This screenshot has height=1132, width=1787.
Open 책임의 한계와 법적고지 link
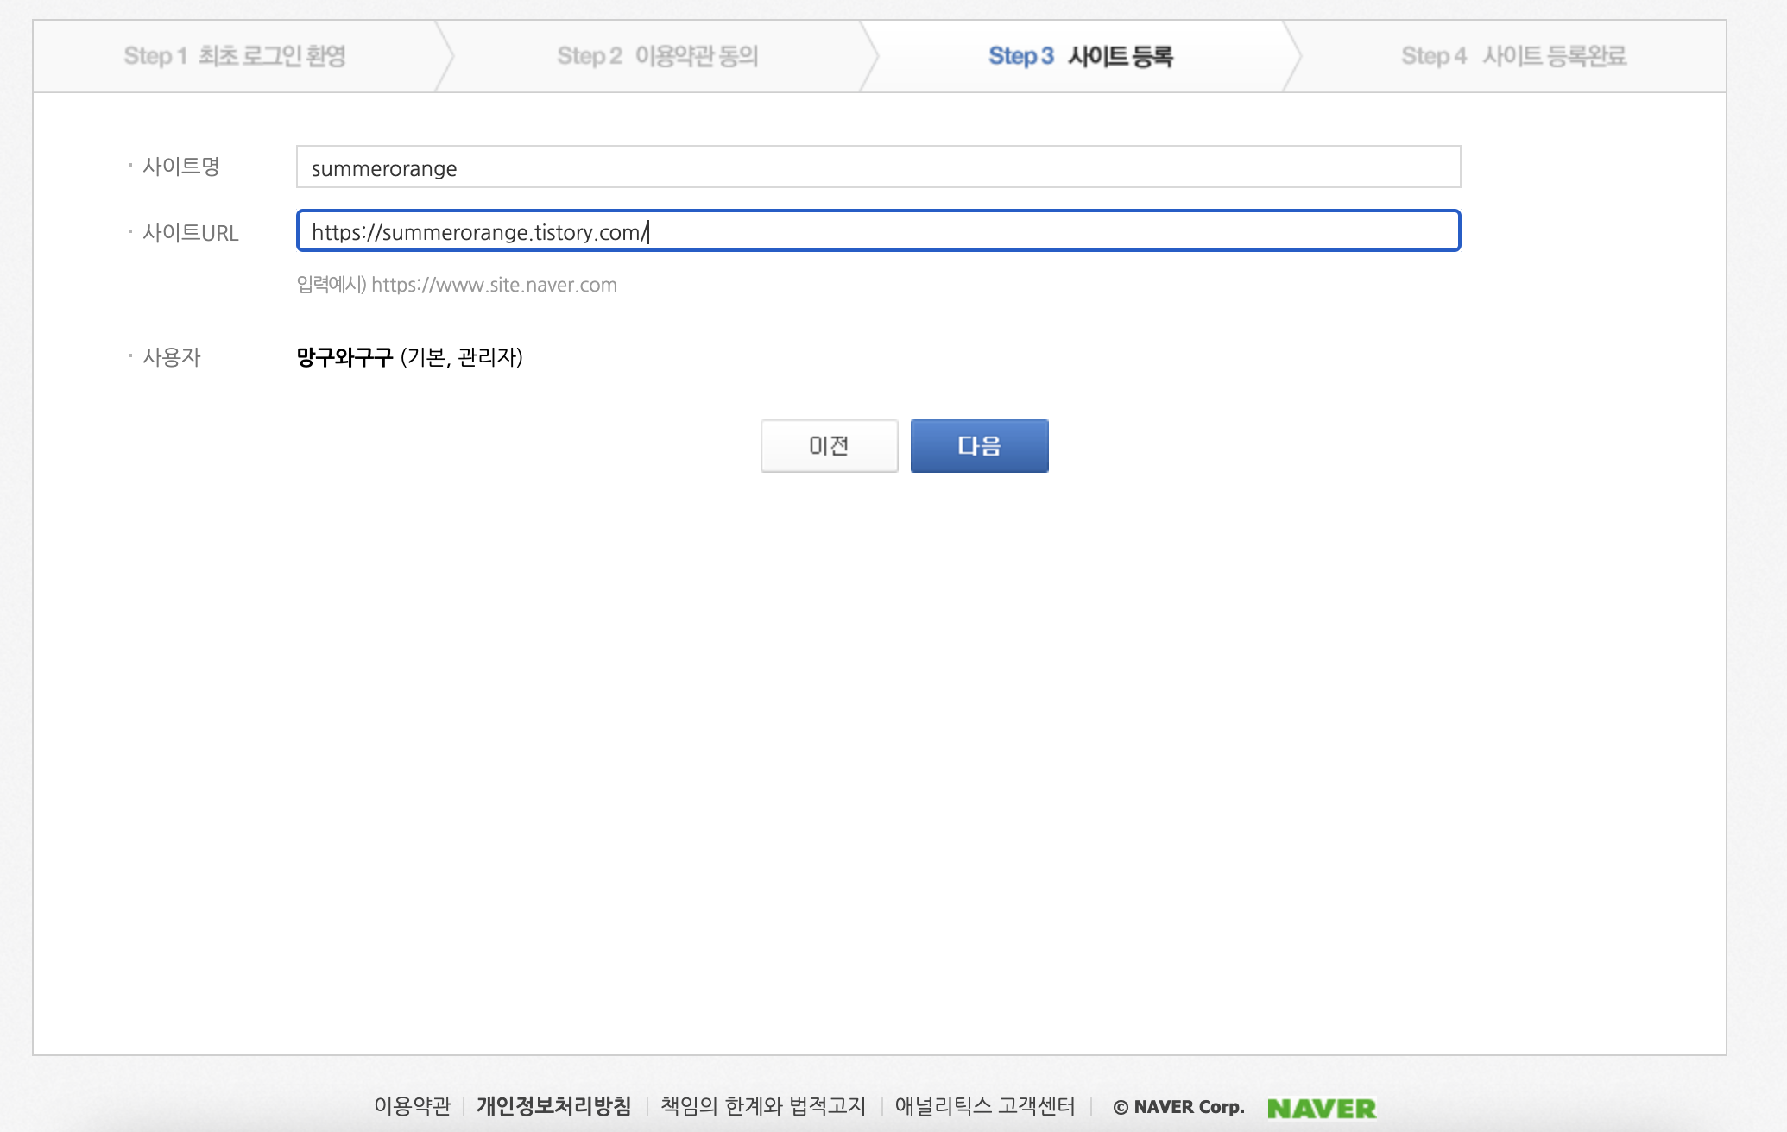(x=763, y=1106)
